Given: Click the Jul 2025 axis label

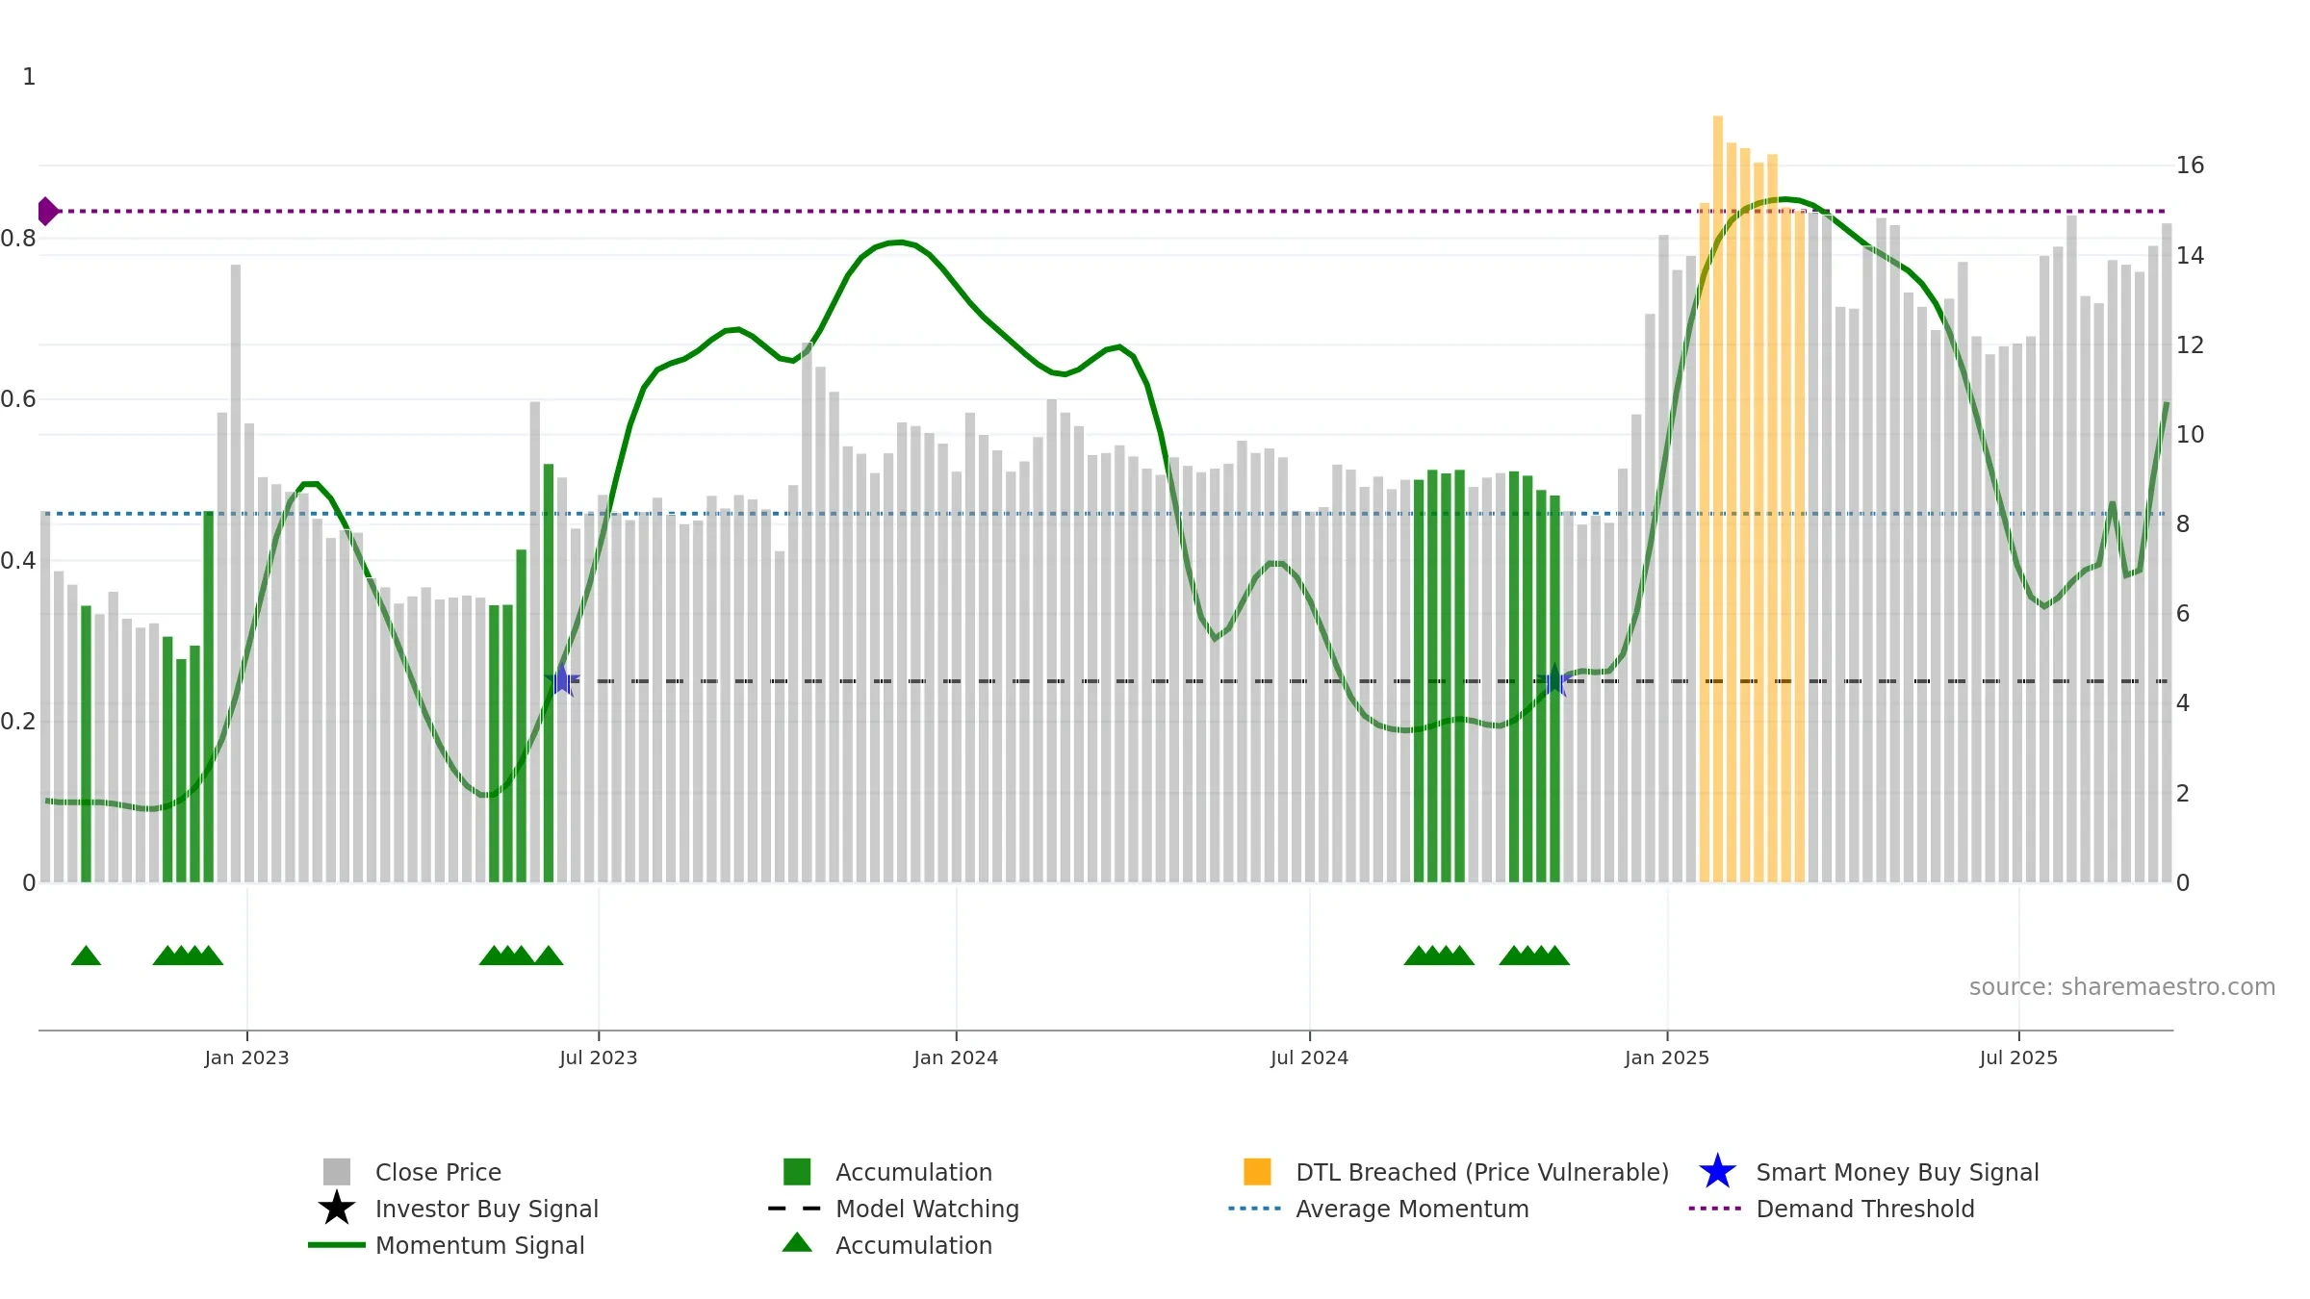Looking at the screenshot, I should [2018, 1057].
